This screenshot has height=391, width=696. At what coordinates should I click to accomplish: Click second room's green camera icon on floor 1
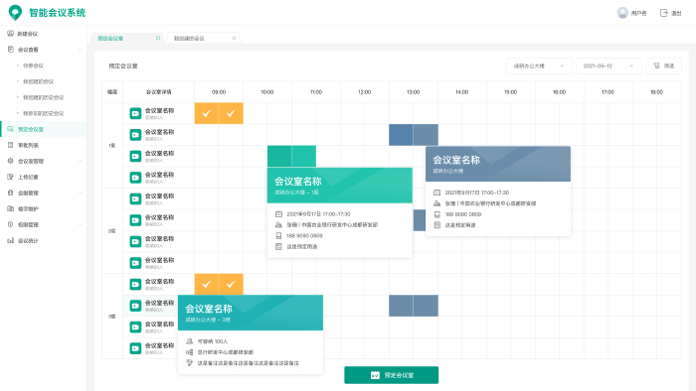(x=135, y=135)
